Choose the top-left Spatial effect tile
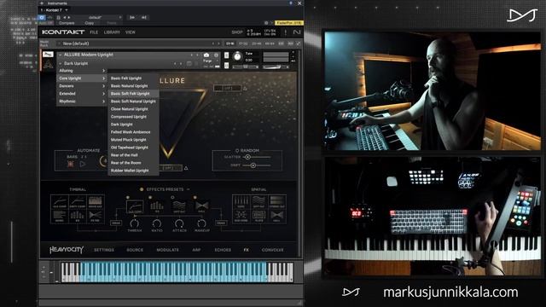 point(241,202)
